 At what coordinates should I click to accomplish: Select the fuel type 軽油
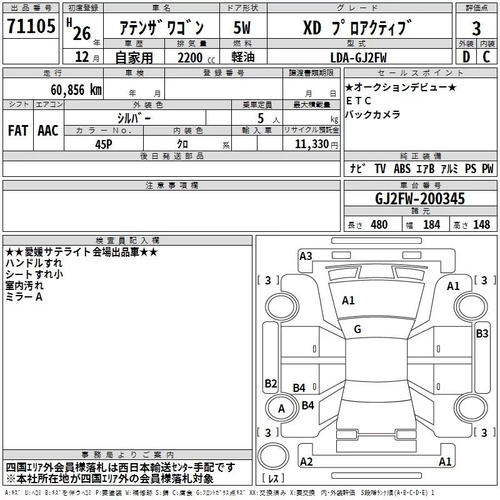[x=243, y=57]
